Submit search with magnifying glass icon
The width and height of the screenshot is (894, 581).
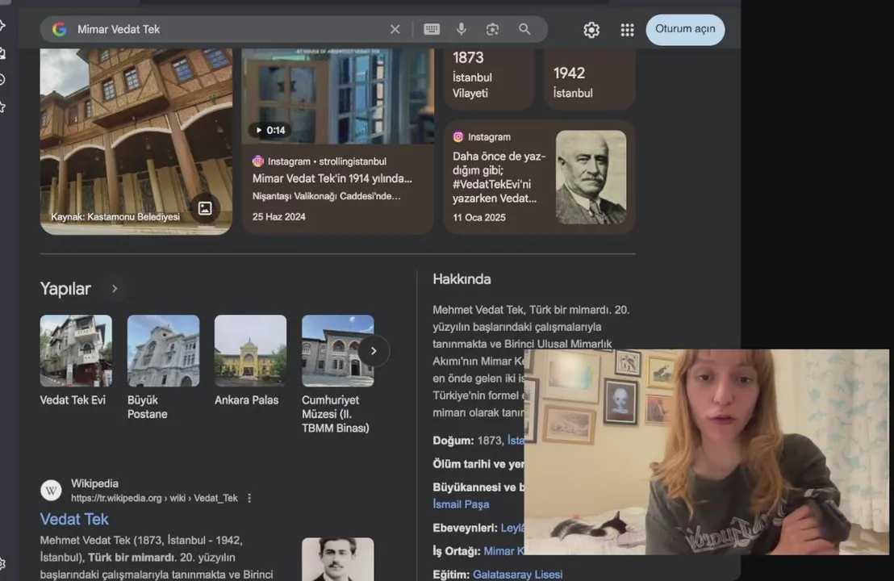tap(524, 29)
